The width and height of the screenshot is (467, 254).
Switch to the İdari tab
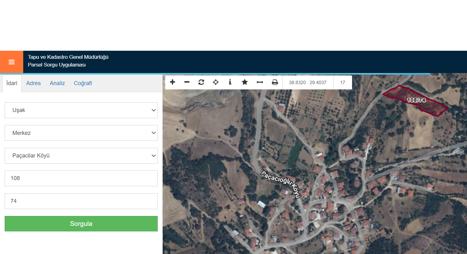pyautogui.click(x=12, y=83)
